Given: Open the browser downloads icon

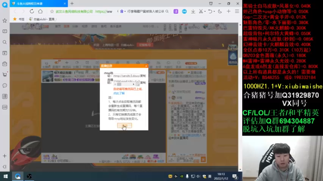Looking at the screenshot, I should point(193,12).
